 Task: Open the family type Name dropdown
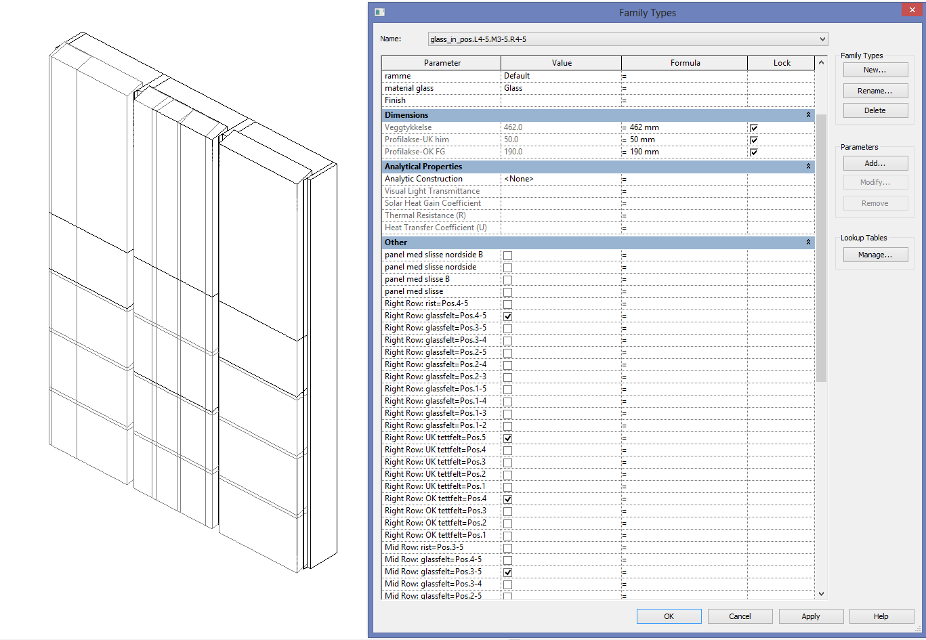pyautogui.click(x=822, y=39)
